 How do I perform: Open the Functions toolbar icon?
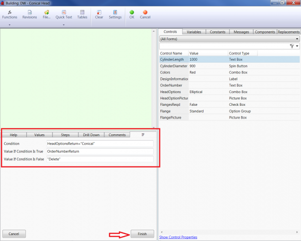tap(9, 14)
